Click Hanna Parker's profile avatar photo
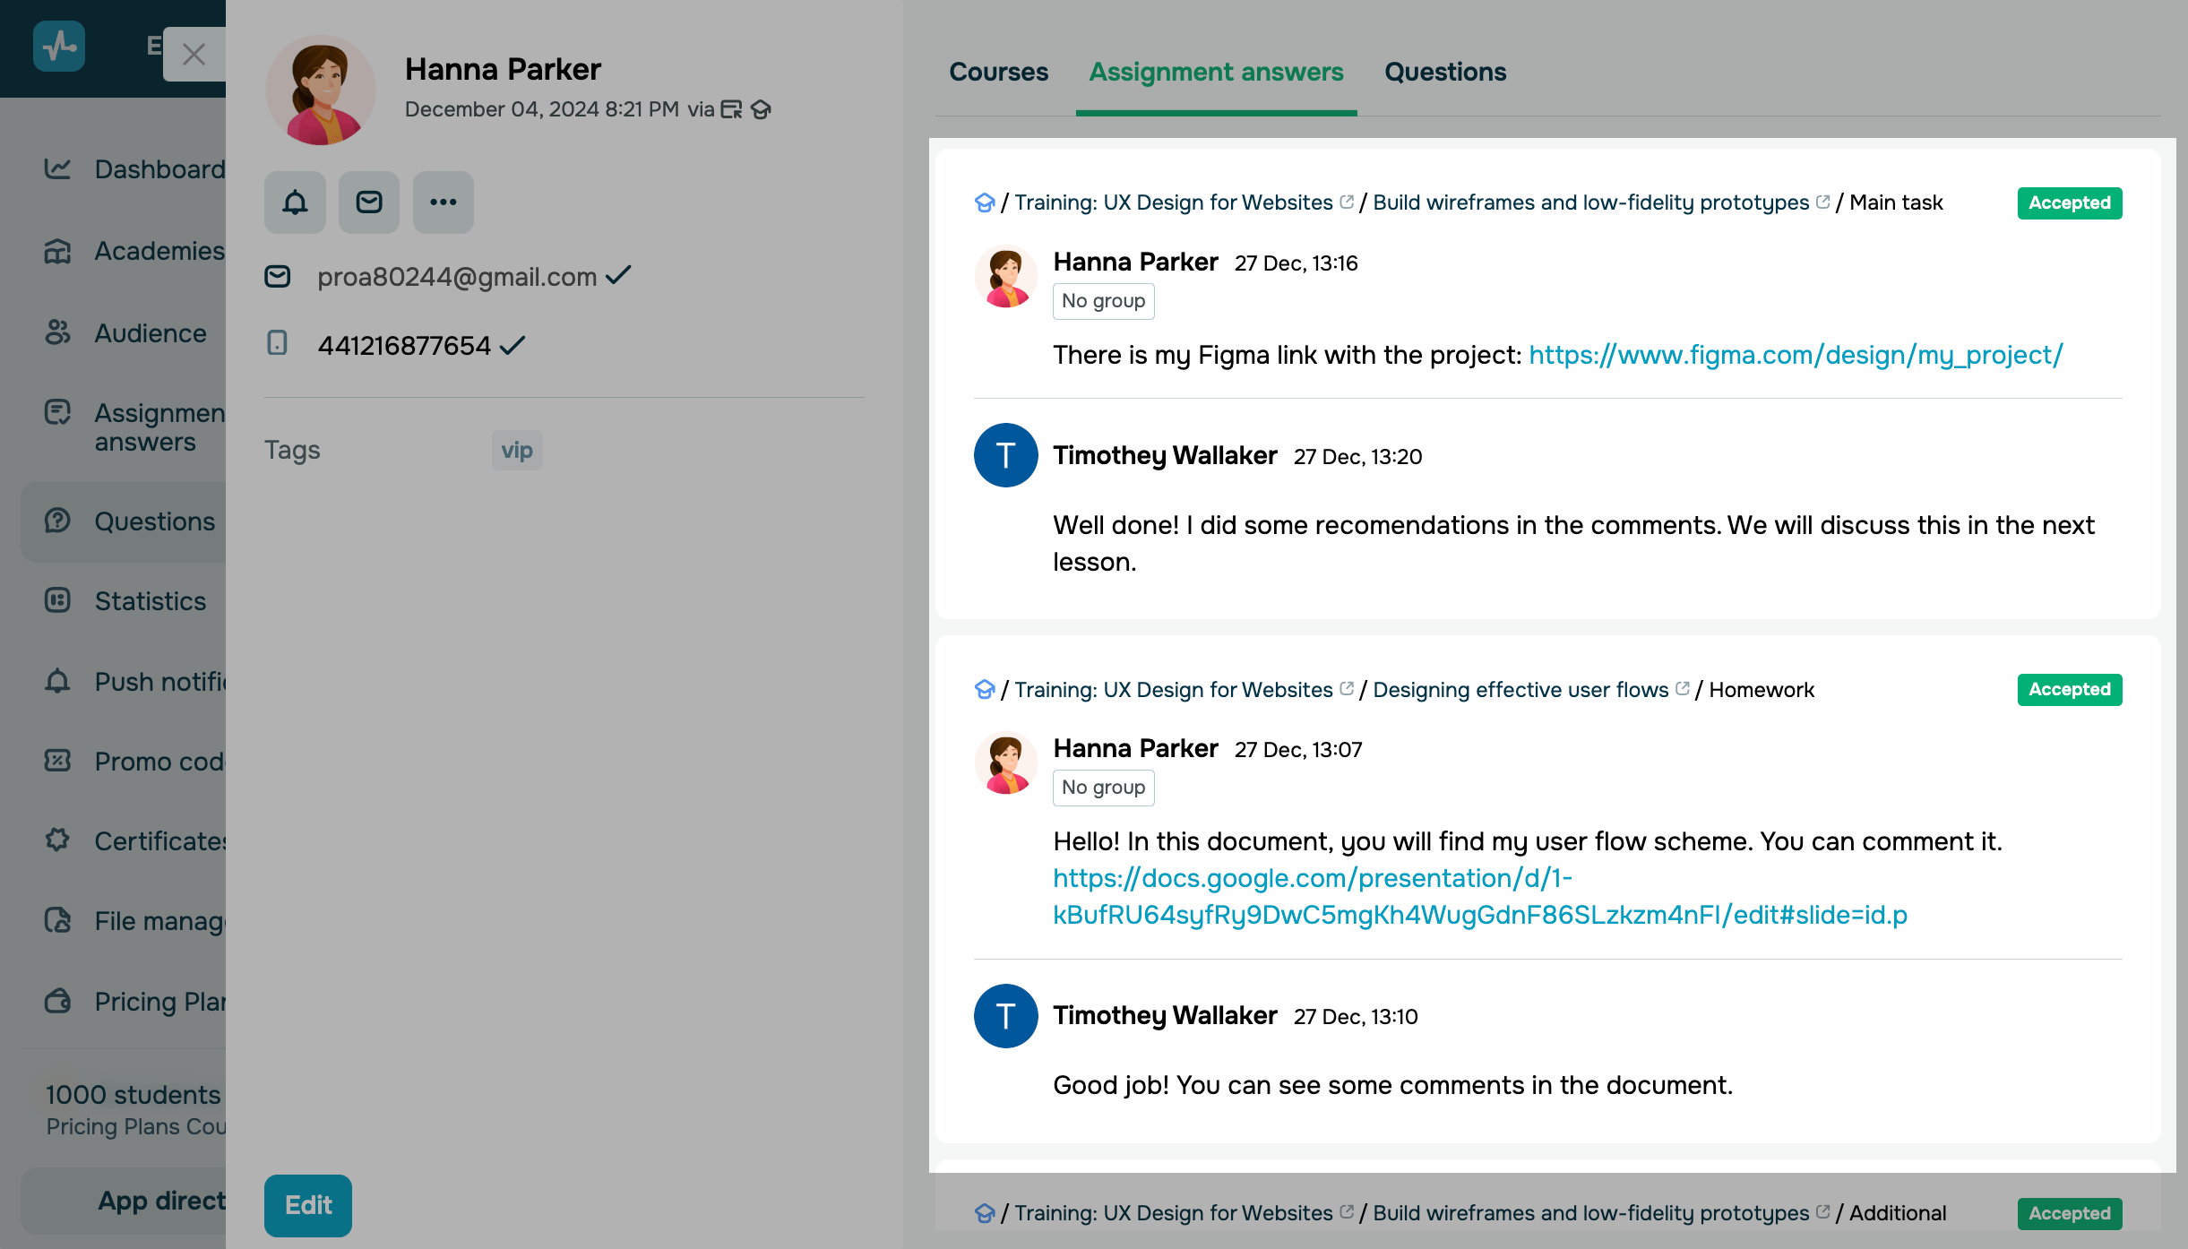Image resolution: width=2188 pixels, height=1249 pixels. [x=321, y=90]
